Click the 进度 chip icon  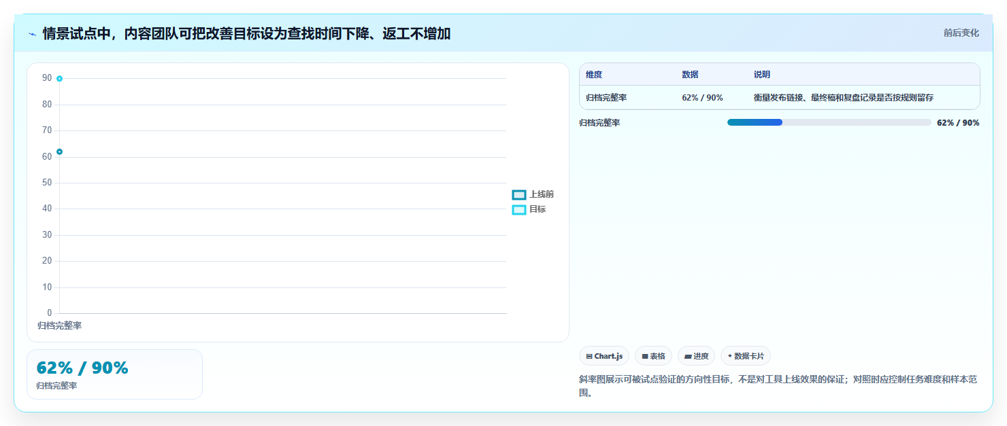pos(688,356)
